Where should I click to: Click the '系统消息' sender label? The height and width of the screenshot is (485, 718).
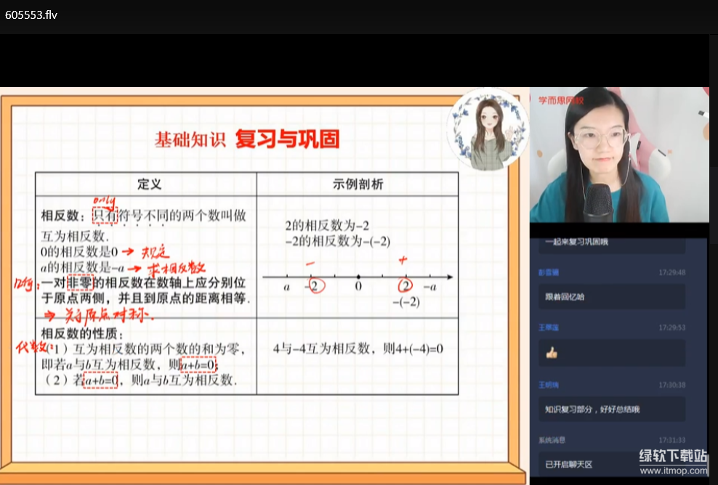(x=552, y=440)
